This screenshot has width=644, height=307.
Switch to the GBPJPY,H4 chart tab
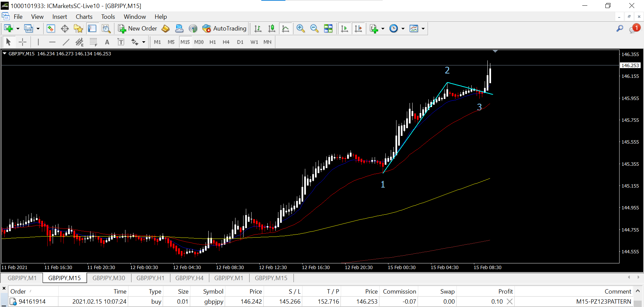click(189, 278)
